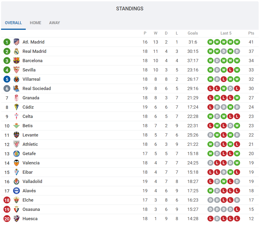This screenshot has width=260, height=226.
Task: Open the Sevilla team link
Action: 29,70
